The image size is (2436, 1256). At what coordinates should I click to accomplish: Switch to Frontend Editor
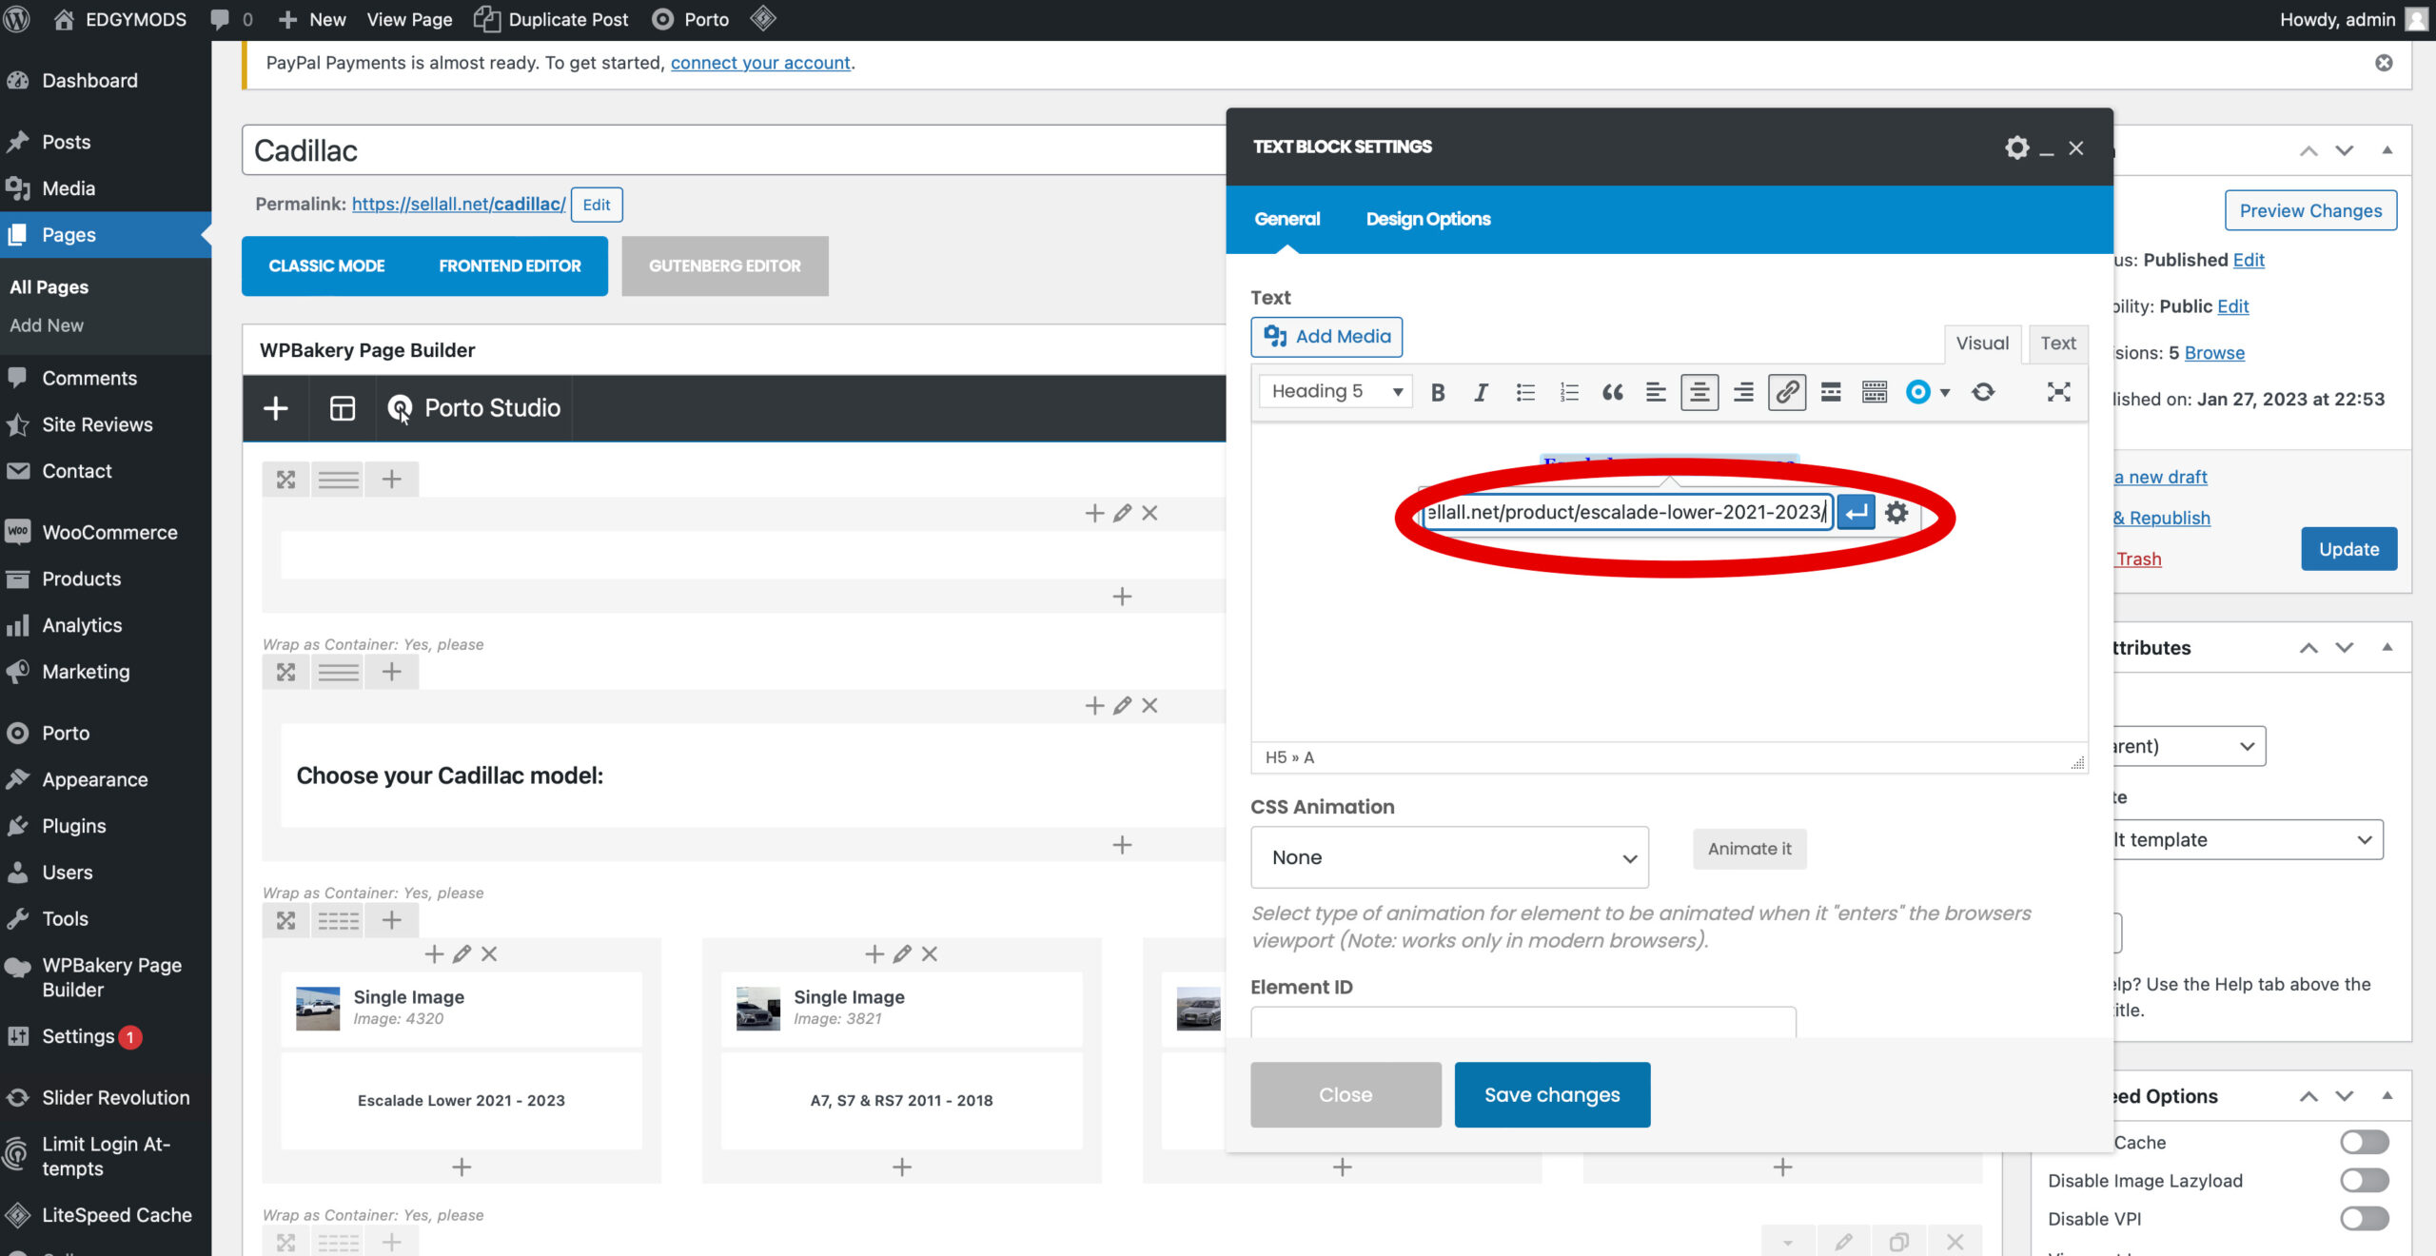click(510, 266)
